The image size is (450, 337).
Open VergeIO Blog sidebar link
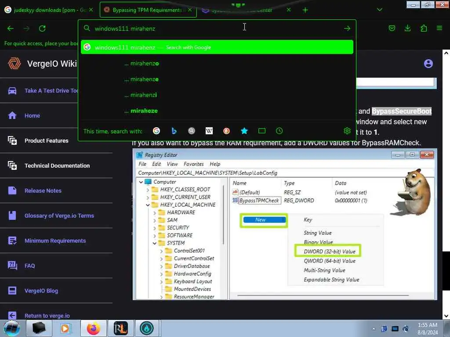[x=41, y=290]
